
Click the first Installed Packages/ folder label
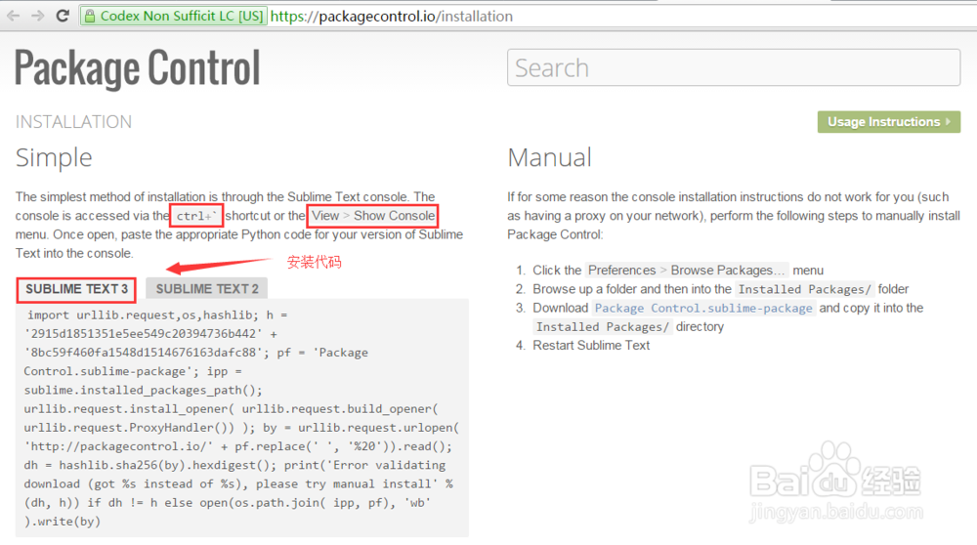804,289
